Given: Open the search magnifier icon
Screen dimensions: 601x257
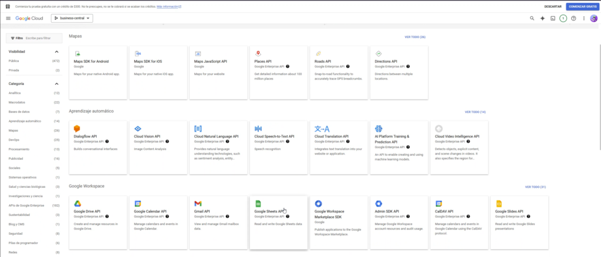Looking at the screenshot, I should 532,18.
